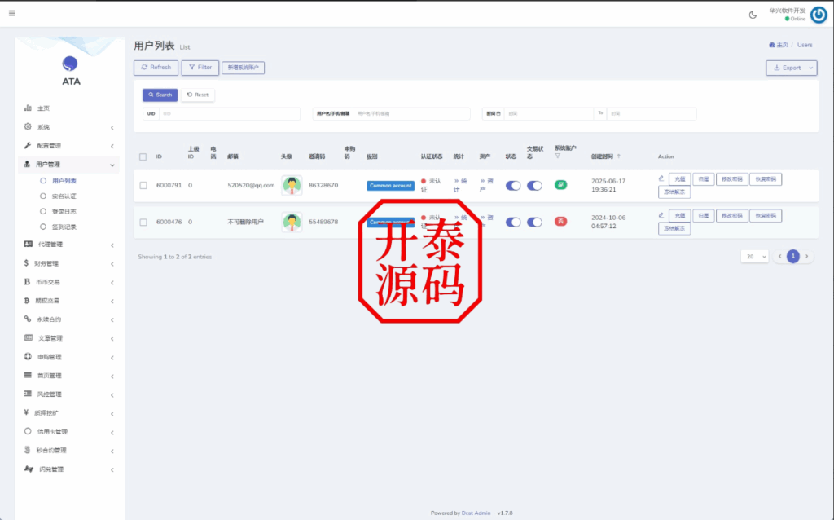Screen dimensions: 834x520
Task: Expand the 期权交易 menu chevron
Action: pos(112,302)
